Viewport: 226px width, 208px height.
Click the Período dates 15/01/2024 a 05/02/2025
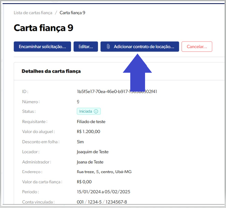tap(103, 192)
